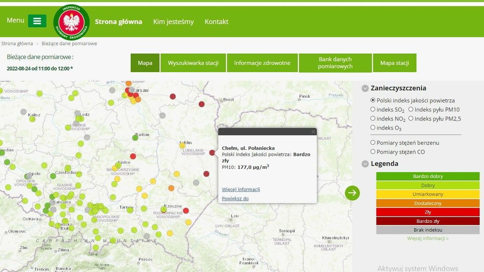Click the red station marker near Warsaw

pos(127,90)
